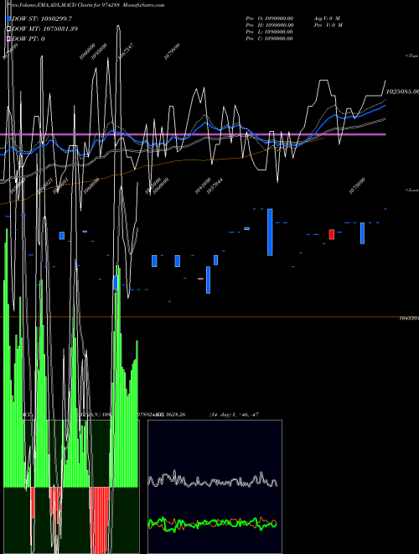Image resolution: width=419 pixels, height=554 pixels.
Task: Click the green line in ADX panel
Action: 212,523
